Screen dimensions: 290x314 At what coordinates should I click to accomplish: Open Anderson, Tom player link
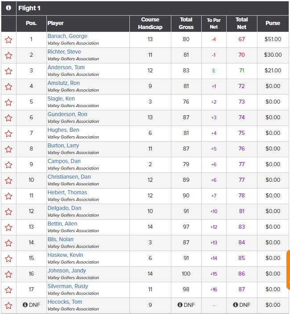(x=66, y=67)
